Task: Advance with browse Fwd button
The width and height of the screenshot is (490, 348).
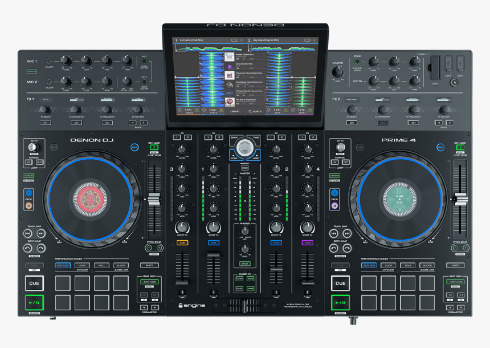Action: pyautogui.click(x=255, y=138)
